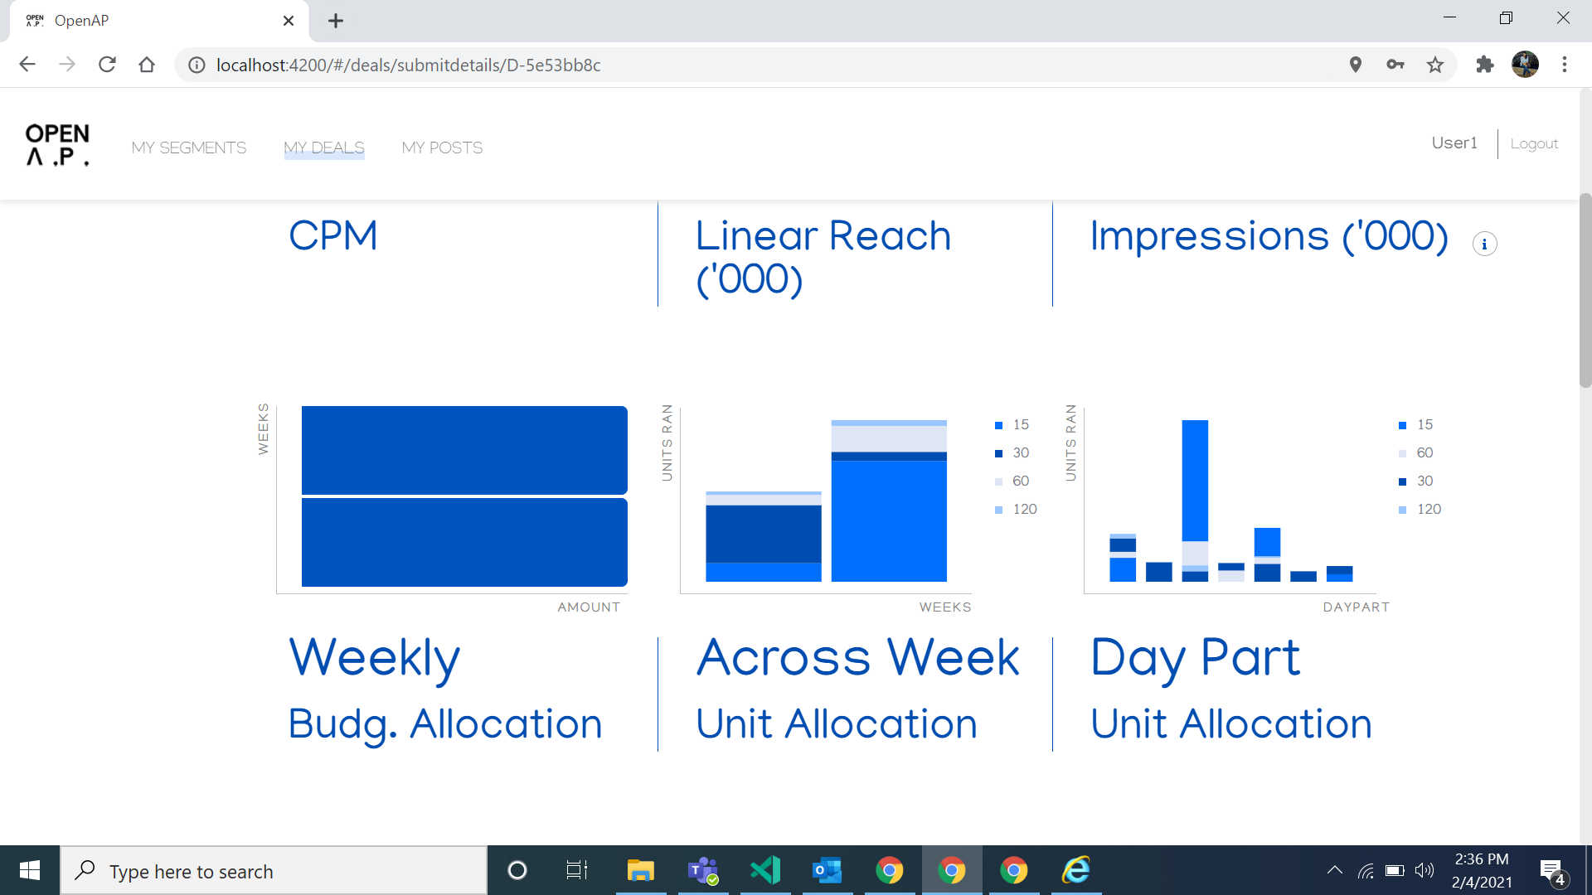1592x895 pixels.
Task: Click the Impressions info icon
Action: [x=1484, y=244]
